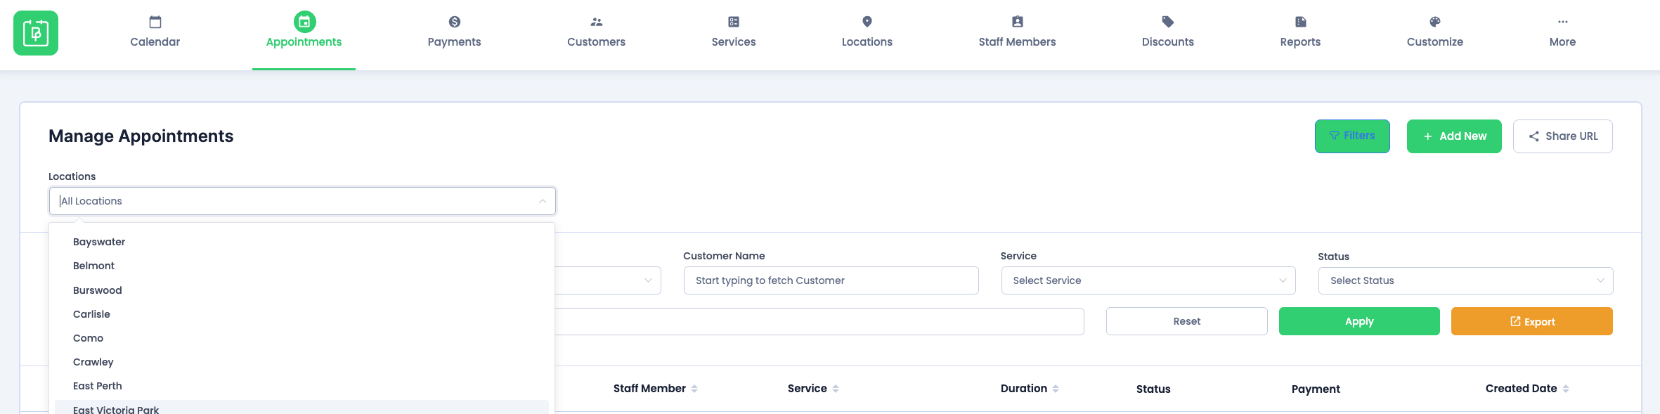Pick Crawley from the locations list
The image size is (1660, 414).
tap(301, 362)
